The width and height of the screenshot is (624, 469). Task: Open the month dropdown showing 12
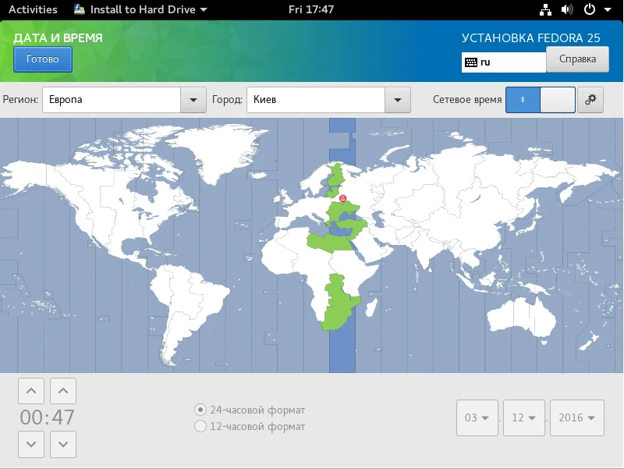point(523,417)
